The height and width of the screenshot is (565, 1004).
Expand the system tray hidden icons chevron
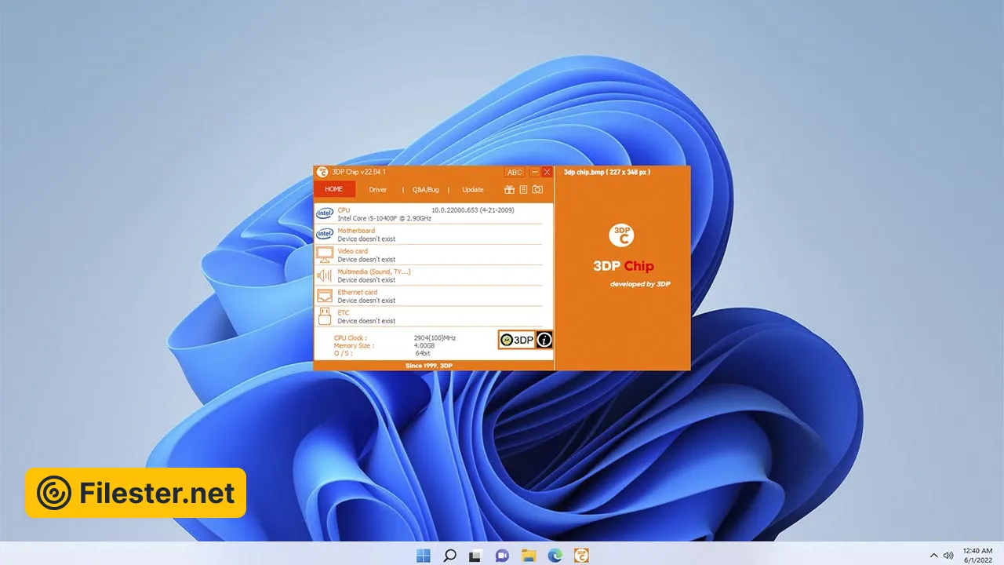click(934, 556)
